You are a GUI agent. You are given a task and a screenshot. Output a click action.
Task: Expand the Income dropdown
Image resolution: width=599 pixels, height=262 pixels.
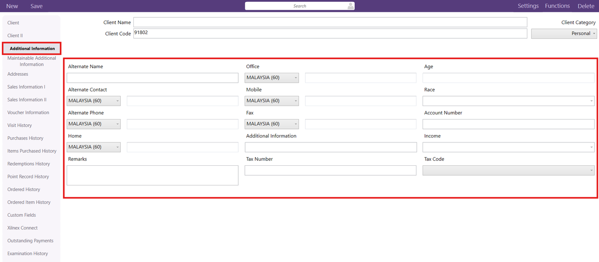508,147
